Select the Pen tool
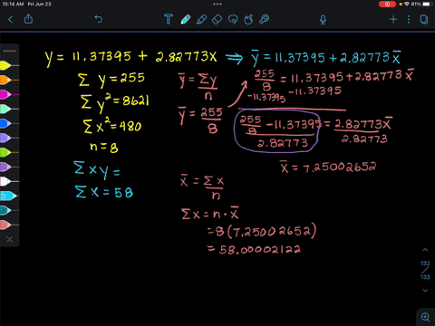 point(186,19)
